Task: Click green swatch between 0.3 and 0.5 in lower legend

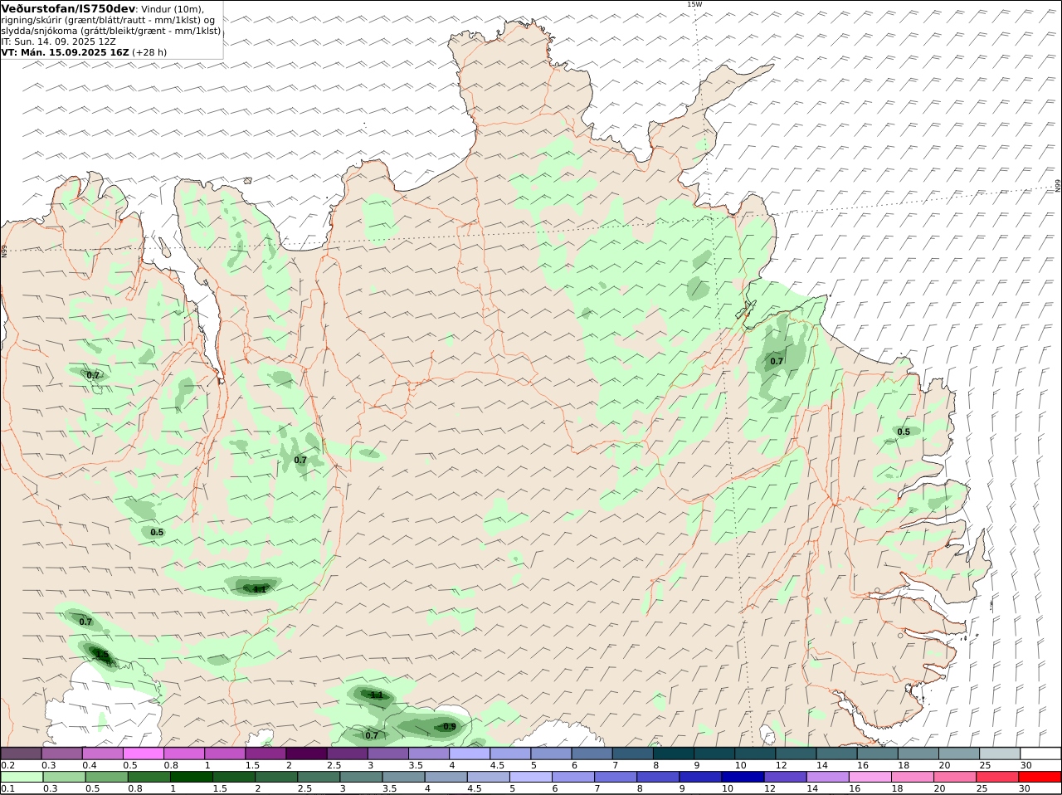Action: point(64,777)
